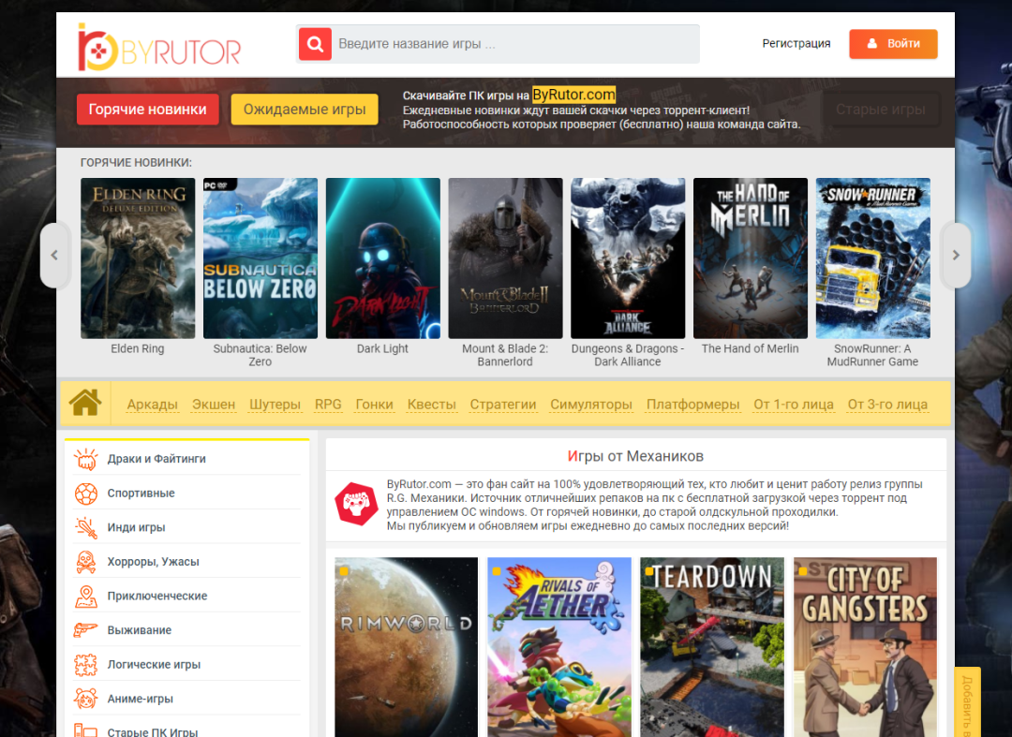This screenshot has width=1012, height=737.
Task: Click the faded Старые игры button
Action: [880, 109]
